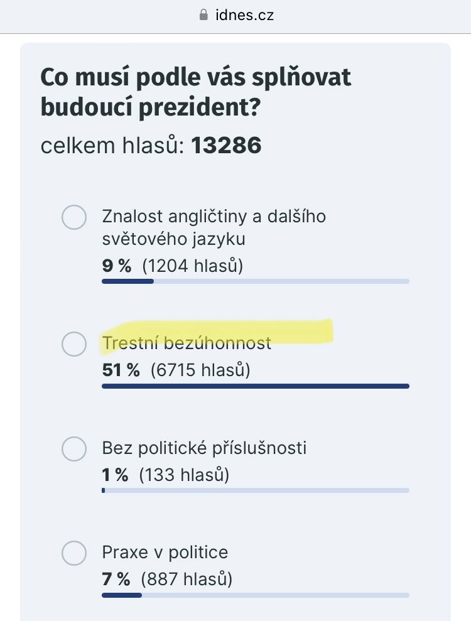
Task: Click the Praxe v politice label text
Action: [165, 552]
